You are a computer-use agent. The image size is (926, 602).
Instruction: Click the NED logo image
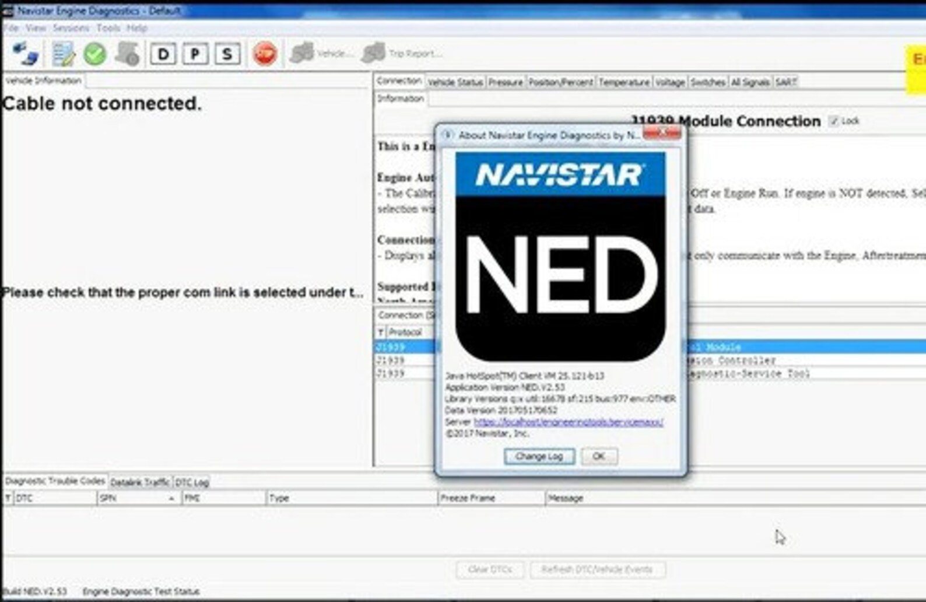560,257
